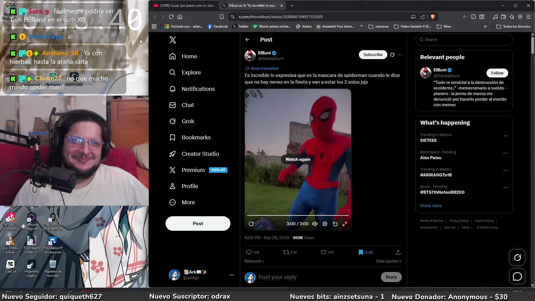Expand the video to fullscreen
Viewport: 535px width, 301px height.
[x=345, y=224]
